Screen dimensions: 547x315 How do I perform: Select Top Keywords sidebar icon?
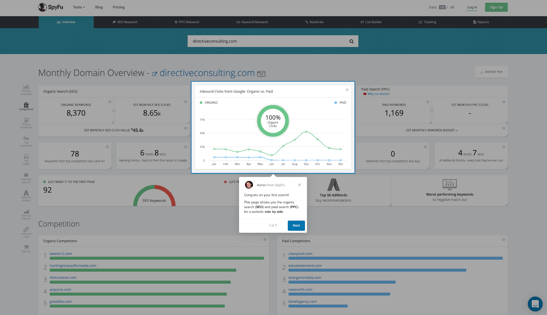coord(26,141)
